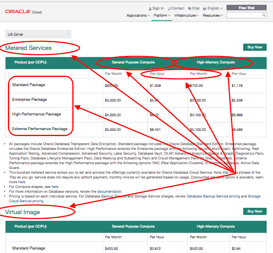Click Enterprise Package row label

coord(29,100)
